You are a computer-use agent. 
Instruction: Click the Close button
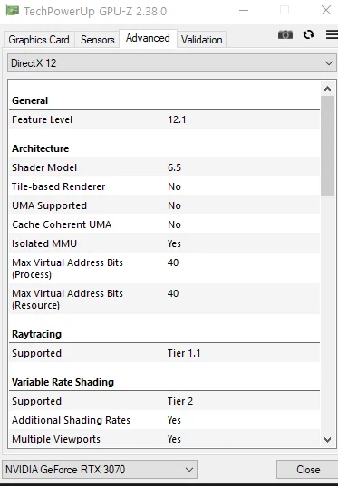point(306,470)
